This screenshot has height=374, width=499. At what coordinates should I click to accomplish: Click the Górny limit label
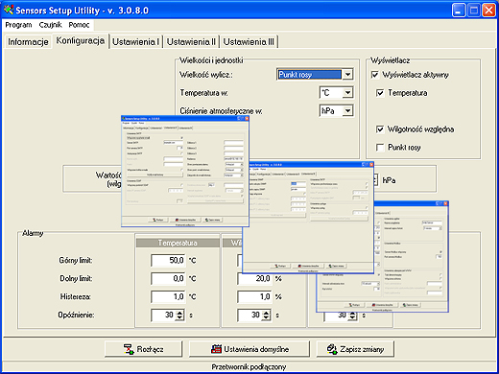click(x=76, y=261)
